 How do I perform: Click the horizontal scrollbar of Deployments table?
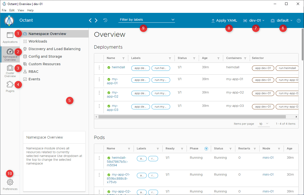[x=192, y=117]
